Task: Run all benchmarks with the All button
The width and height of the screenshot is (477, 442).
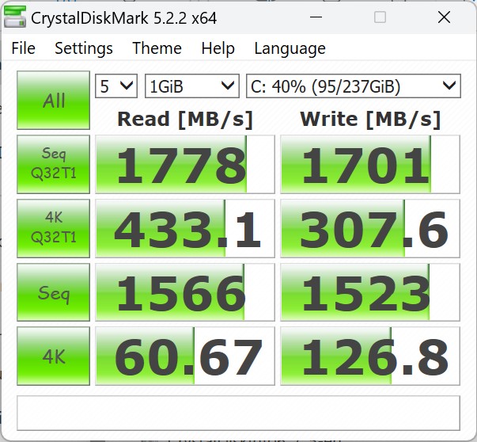Action: pyautogui.click(x=54, y=101)
